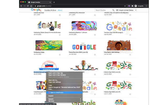The width and height of the screenshot is (168, 105).
Task: Open the Celebrating Subak rice terrace thumbnail
Action: pyautogui.click(x=49, y=45)
